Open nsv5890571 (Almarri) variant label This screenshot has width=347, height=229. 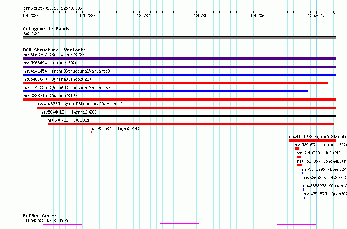(x=320, y=145)
